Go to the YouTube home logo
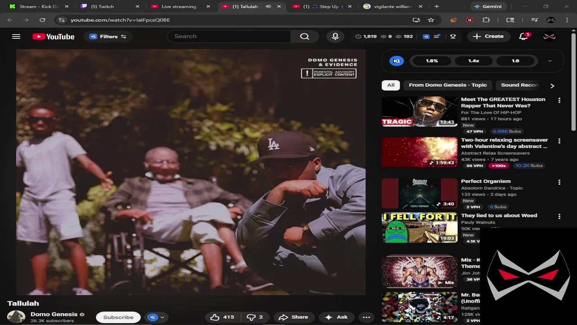The height and width of the screenshot is (325, 577). [53, 37]
